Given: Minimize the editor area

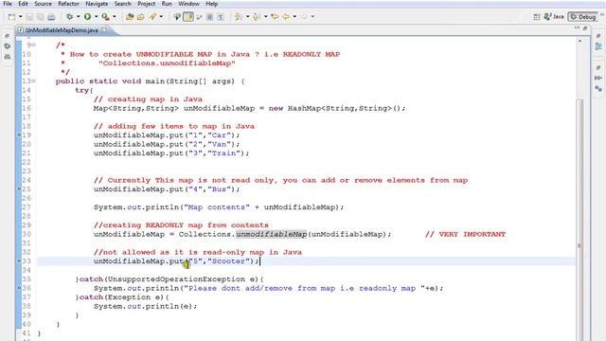Looking at the screenshot, I should [577, 27].
